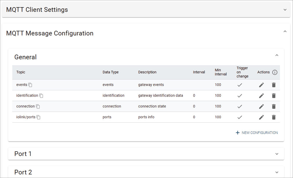Add a new message configuration

[x=256, y=132]
